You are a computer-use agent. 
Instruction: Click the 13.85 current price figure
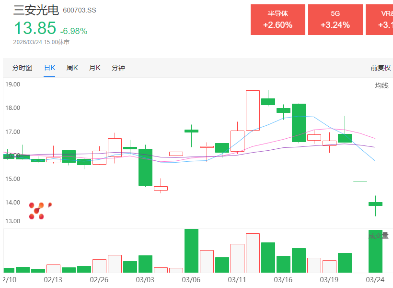35,29
